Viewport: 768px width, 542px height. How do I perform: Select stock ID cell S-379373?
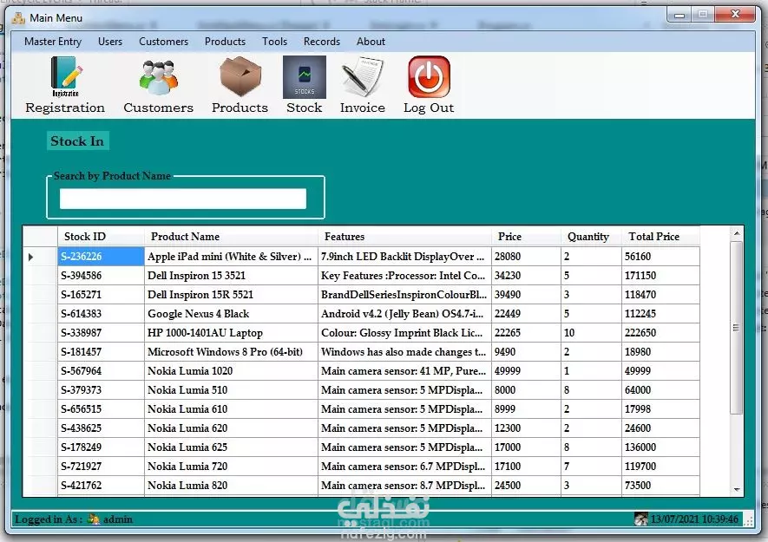[x=101, y=390]
